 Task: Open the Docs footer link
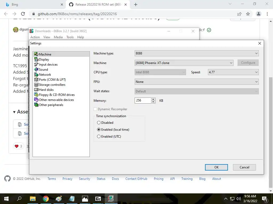pyautogui.click(x=115, y=179)
